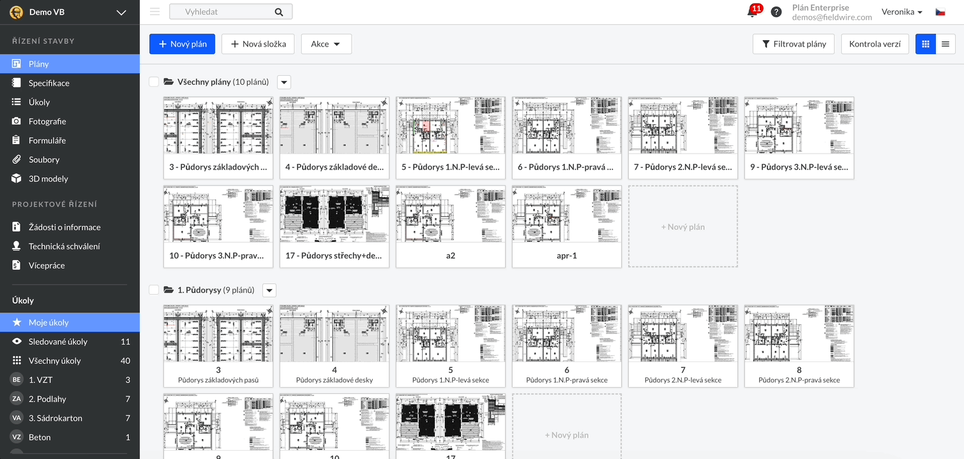Switch to grid view icon

tap(925, 44)
